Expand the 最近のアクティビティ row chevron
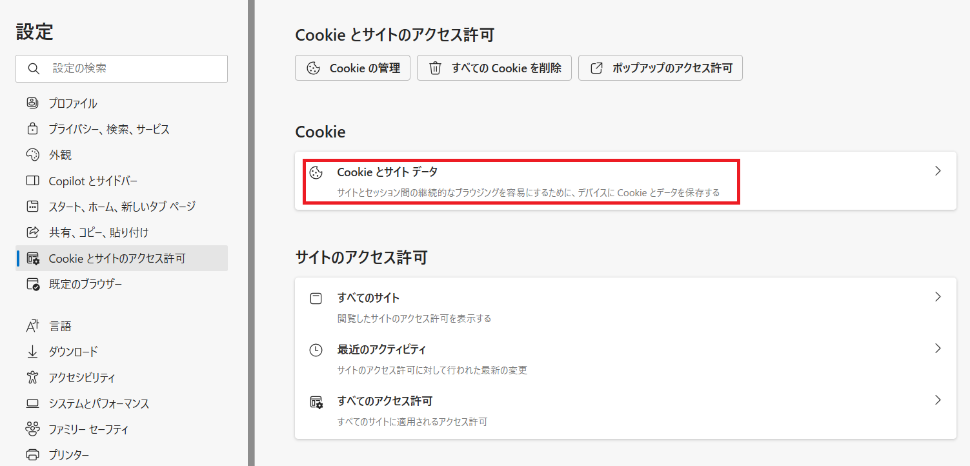Viewport: 970px width, 466px height. (938, 349)
